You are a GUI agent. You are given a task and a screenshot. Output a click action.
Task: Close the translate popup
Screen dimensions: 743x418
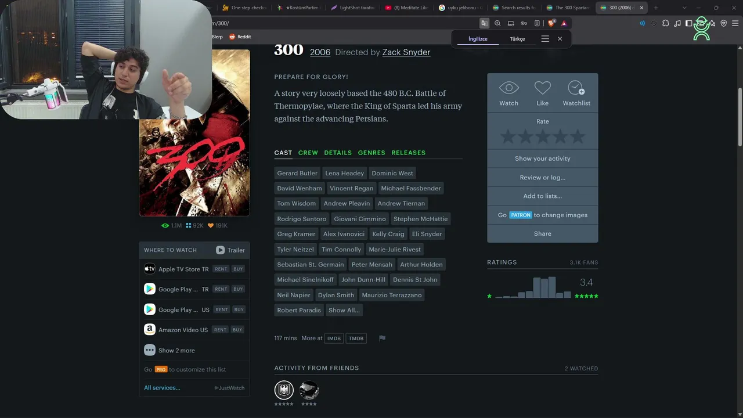pos(560,39)
